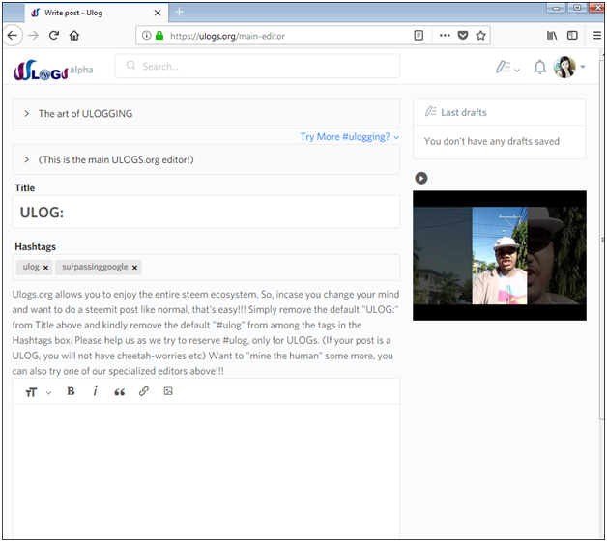Toggle reader view in address bar
This screenshot has width=607, height=542.
(419, 36)
